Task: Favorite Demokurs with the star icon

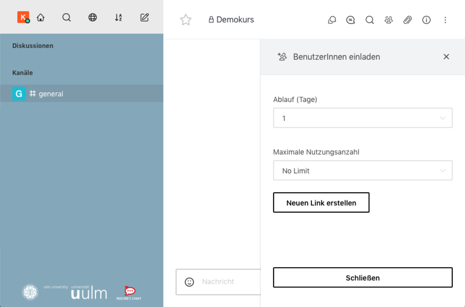Action: pyautogui.click(x=186, y=20)
